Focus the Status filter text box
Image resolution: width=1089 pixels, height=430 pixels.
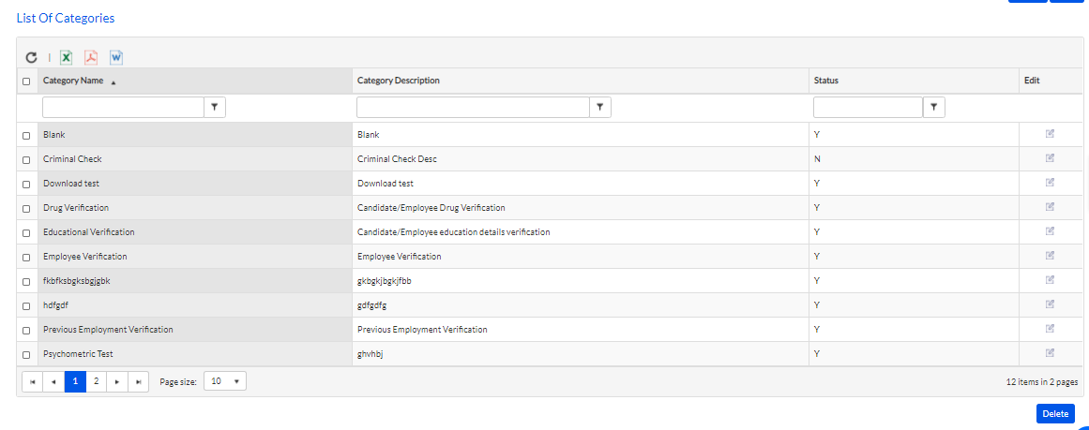pyautogui.click(x=869, y=108)
